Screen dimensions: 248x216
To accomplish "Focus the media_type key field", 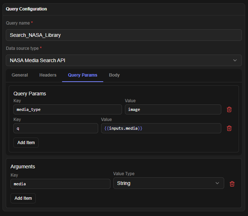I will coord(68,109).
